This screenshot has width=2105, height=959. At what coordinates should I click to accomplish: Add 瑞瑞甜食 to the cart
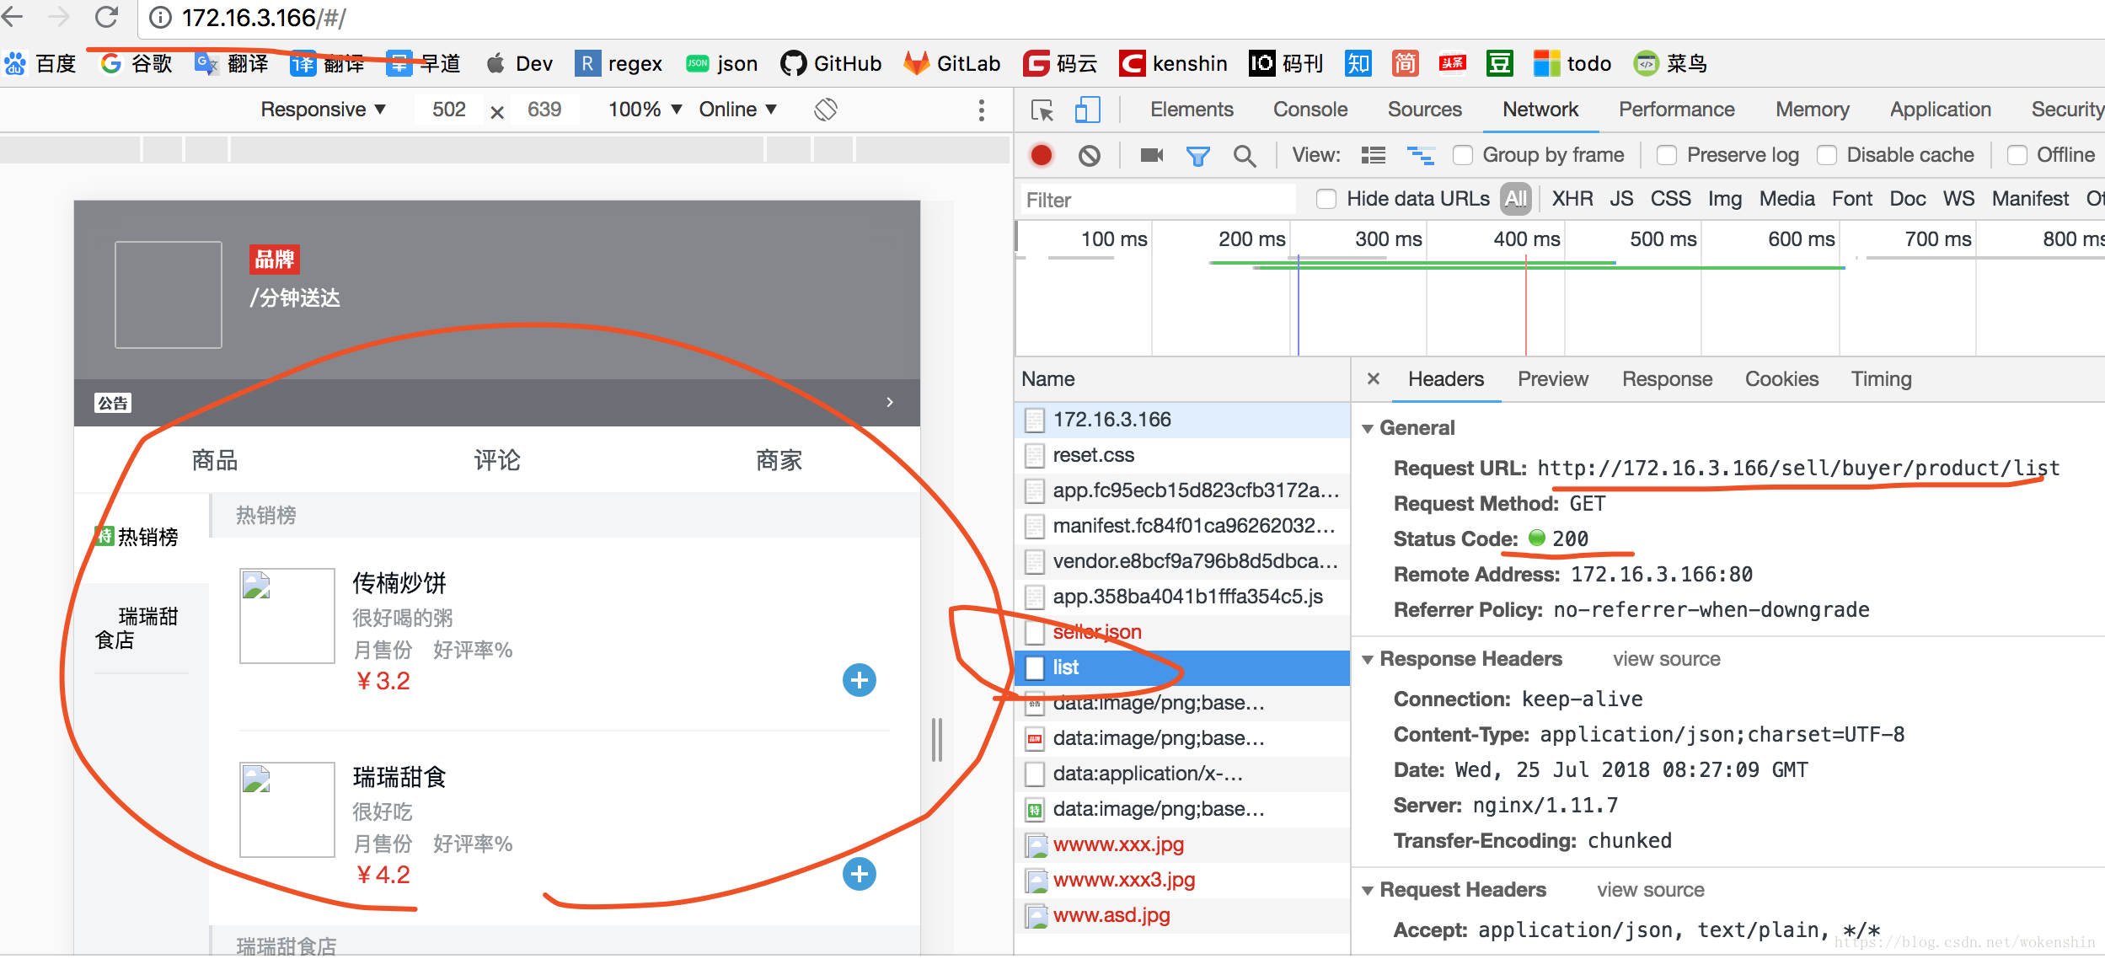[x=860, y=874]
